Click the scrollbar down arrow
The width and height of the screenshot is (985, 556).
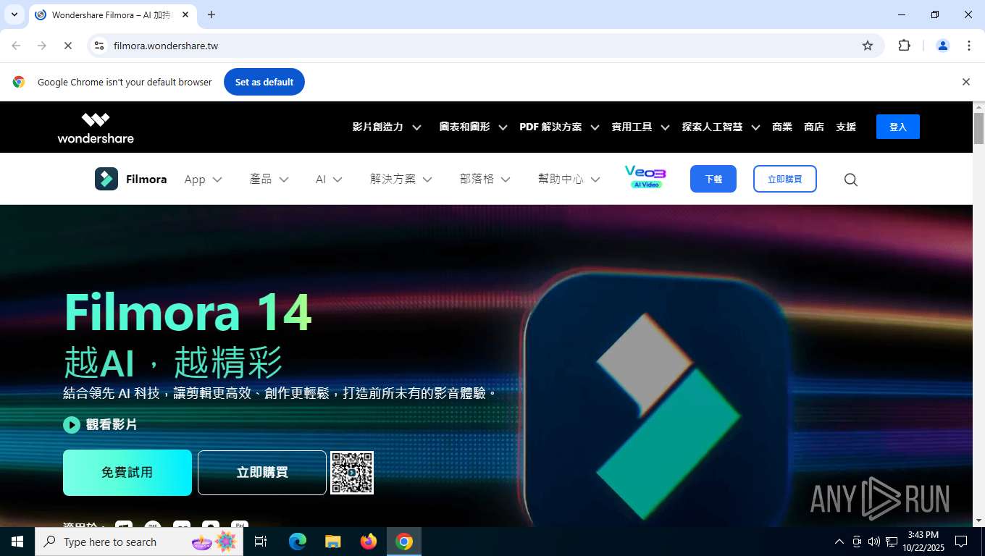tap(978, 521)
